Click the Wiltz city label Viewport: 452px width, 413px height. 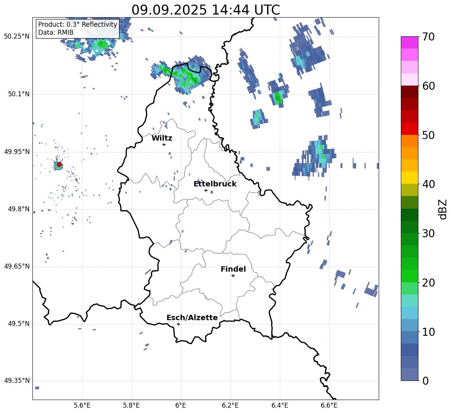click(x=162, y=138)
